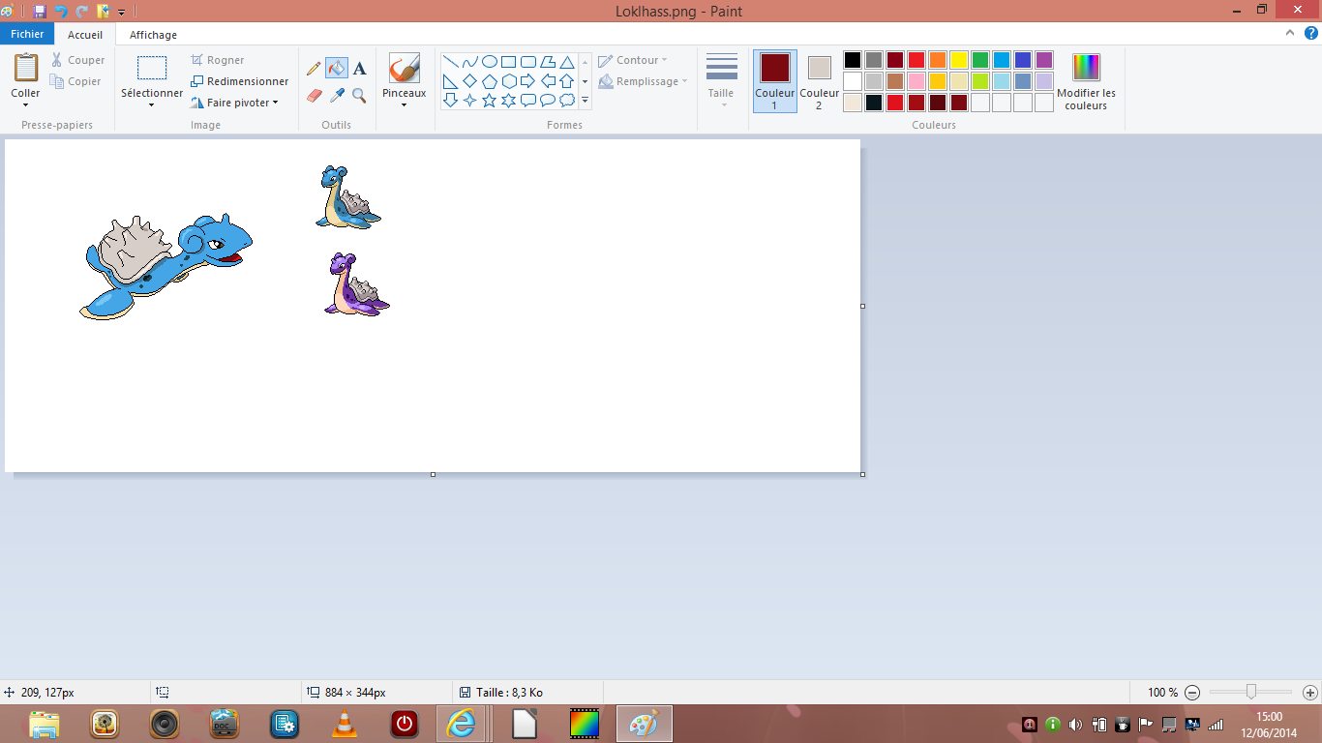Open File Explorer folder on taskbar
The image size is (1322, 743).
tap(45, 724)
